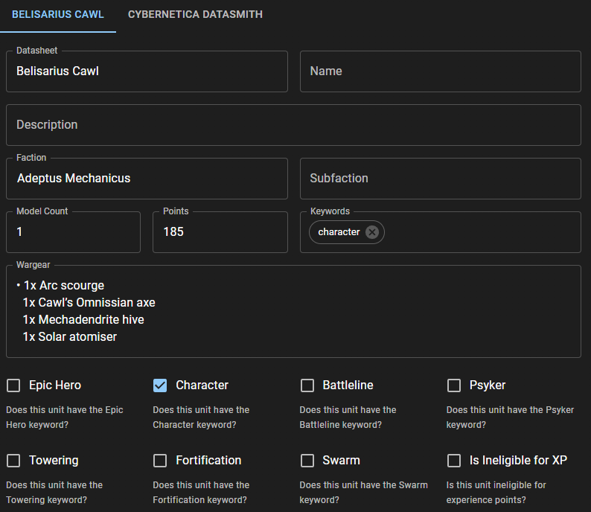
Task: Click the Datasheet input field
Action: pyautogui.click(x=147, y=71)
